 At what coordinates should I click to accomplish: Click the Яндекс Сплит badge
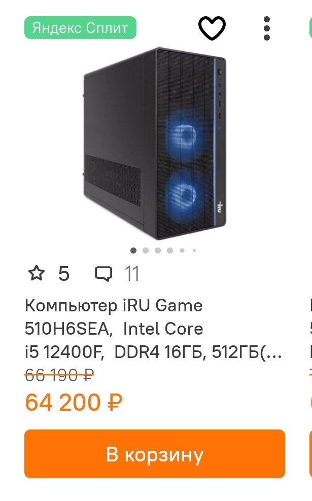point(80,28)
